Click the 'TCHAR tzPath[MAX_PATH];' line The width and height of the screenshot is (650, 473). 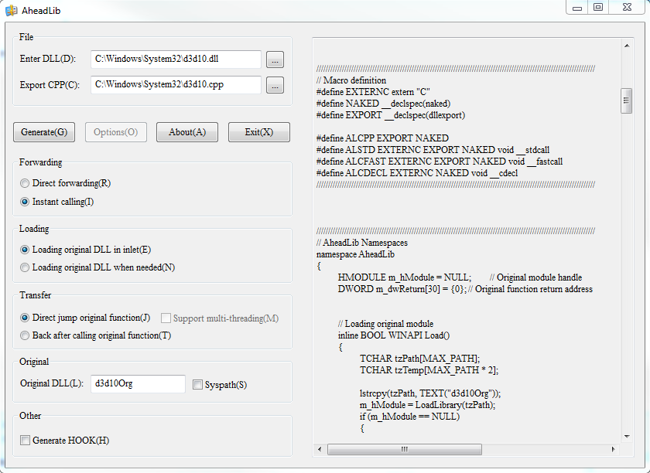tap(419, 359)
